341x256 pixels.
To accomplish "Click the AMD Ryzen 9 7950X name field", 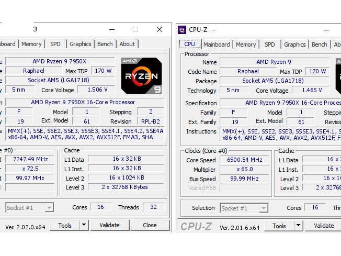I will click(60, 61).
